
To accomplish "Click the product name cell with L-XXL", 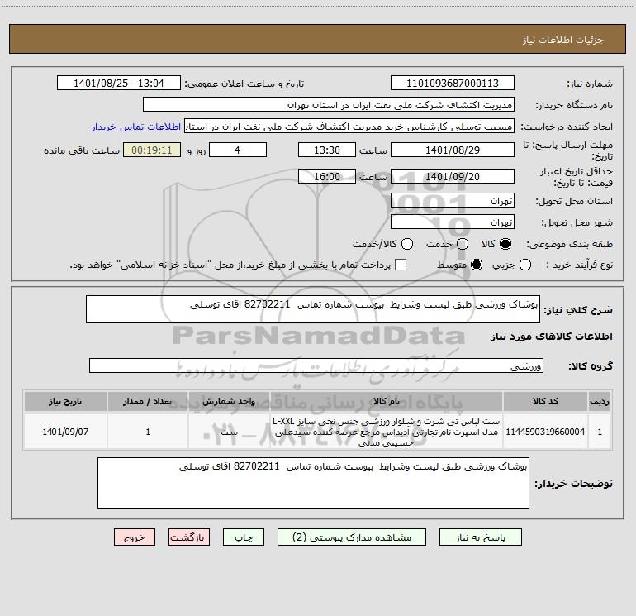I will [387, 432].
